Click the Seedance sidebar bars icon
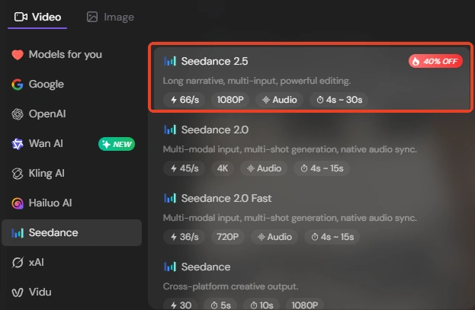 [x=18, y=233]
